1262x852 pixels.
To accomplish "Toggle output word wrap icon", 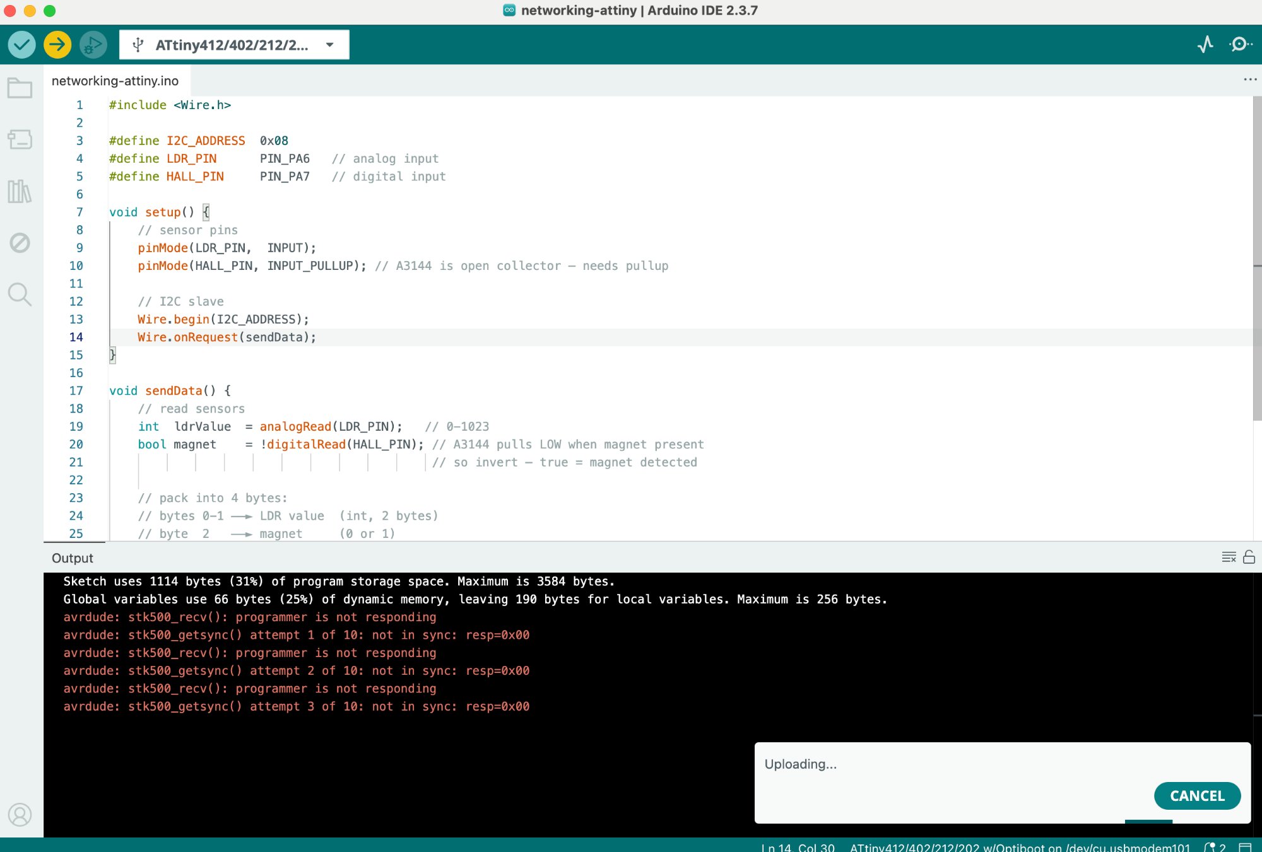I will pos(1229,557).
